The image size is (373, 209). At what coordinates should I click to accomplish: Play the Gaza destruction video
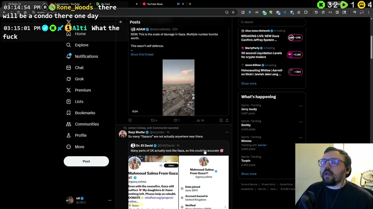178,88
